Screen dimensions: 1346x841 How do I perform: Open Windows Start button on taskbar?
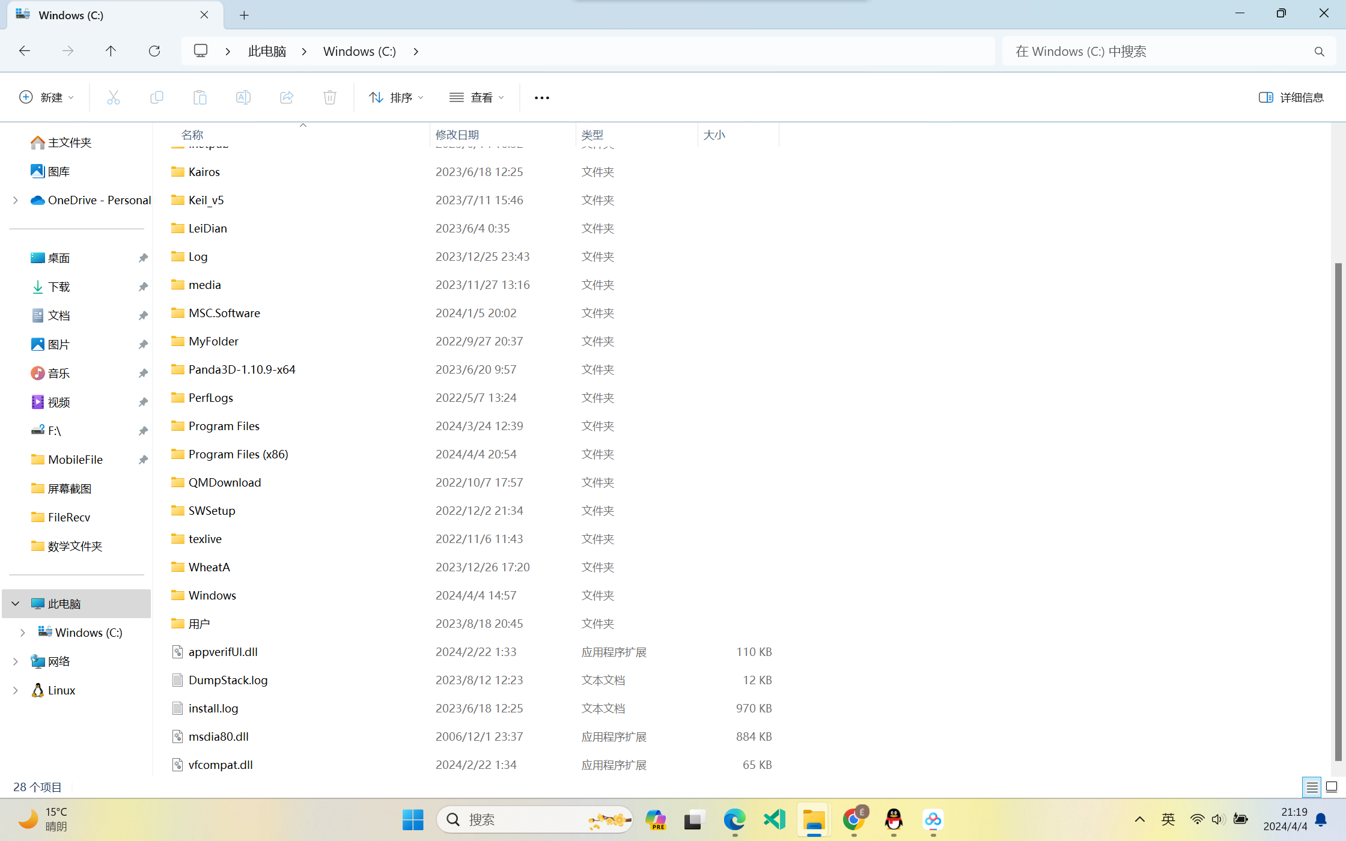413,820
